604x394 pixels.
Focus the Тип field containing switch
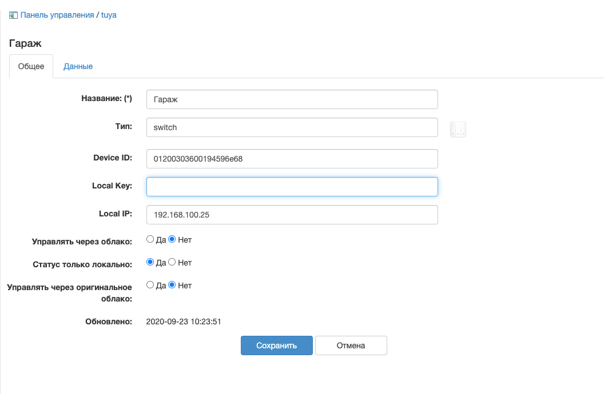pos(292,127)
